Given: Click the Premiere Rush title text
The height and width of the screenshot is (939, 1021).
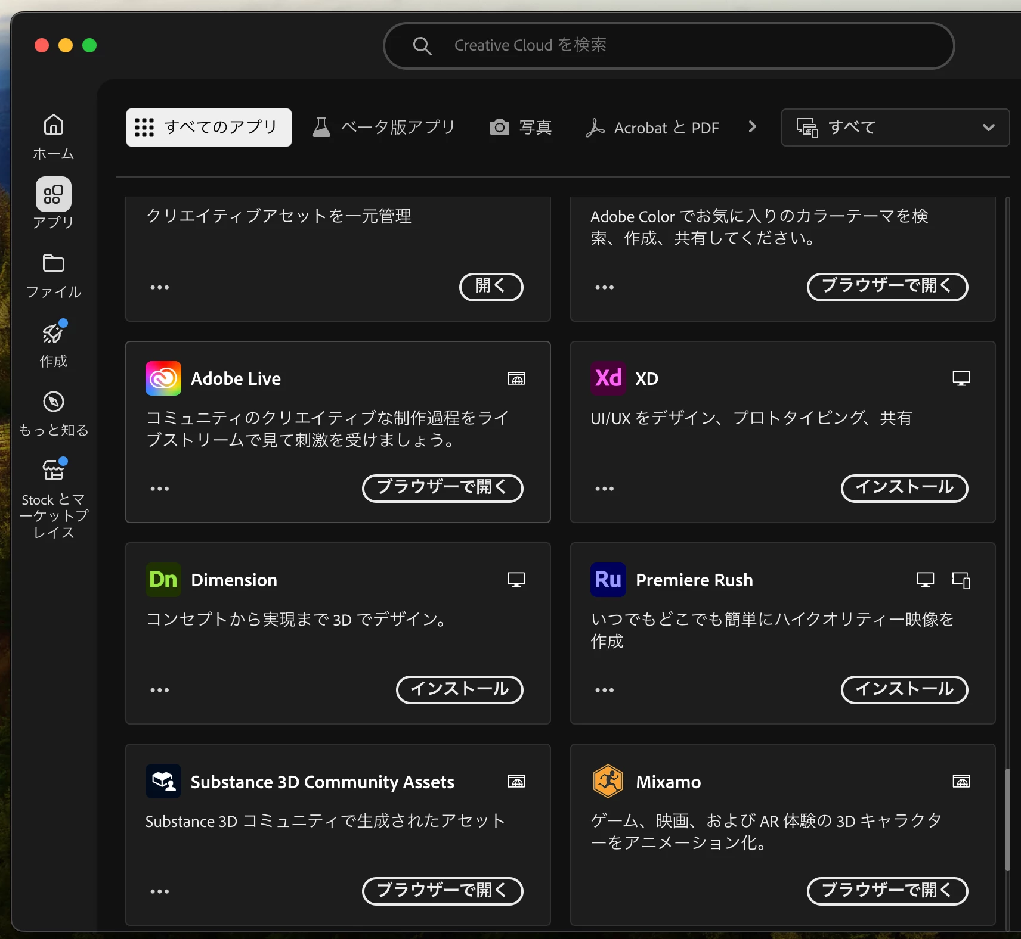Looking at the screenshot, I should (694, 580).
